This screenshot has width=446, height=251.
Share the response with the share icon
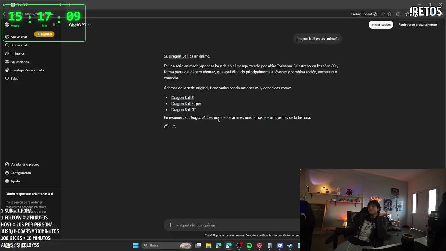(x=174, y=126)
